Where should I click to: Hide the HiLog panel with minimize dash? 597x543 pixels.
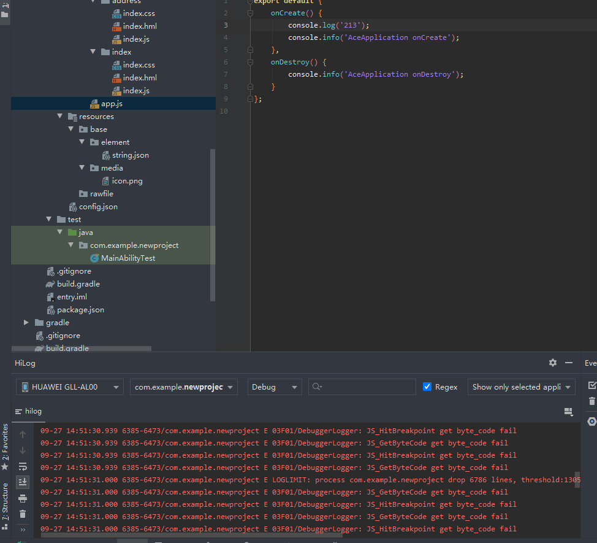pyautogui.click(x=569, y=363)
